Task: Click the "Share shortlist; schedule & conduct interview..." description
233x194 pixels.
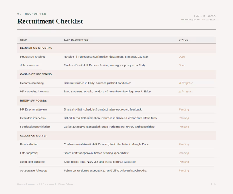Action: click(103, 110)
